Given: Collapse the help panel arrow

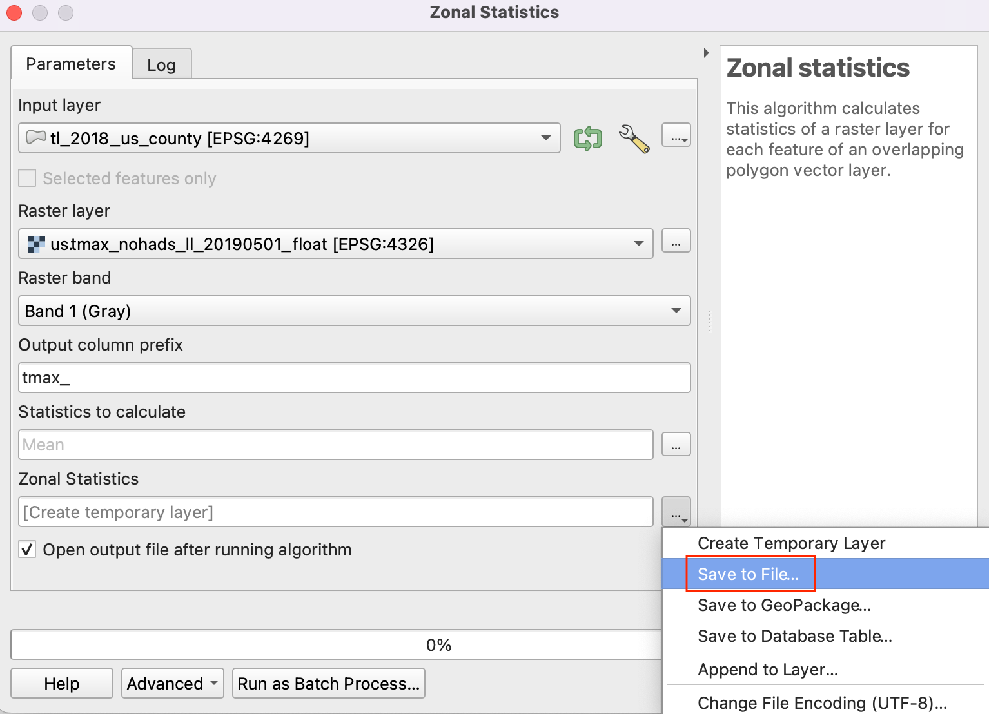Looking at the screenshot, I should [706, 53].
